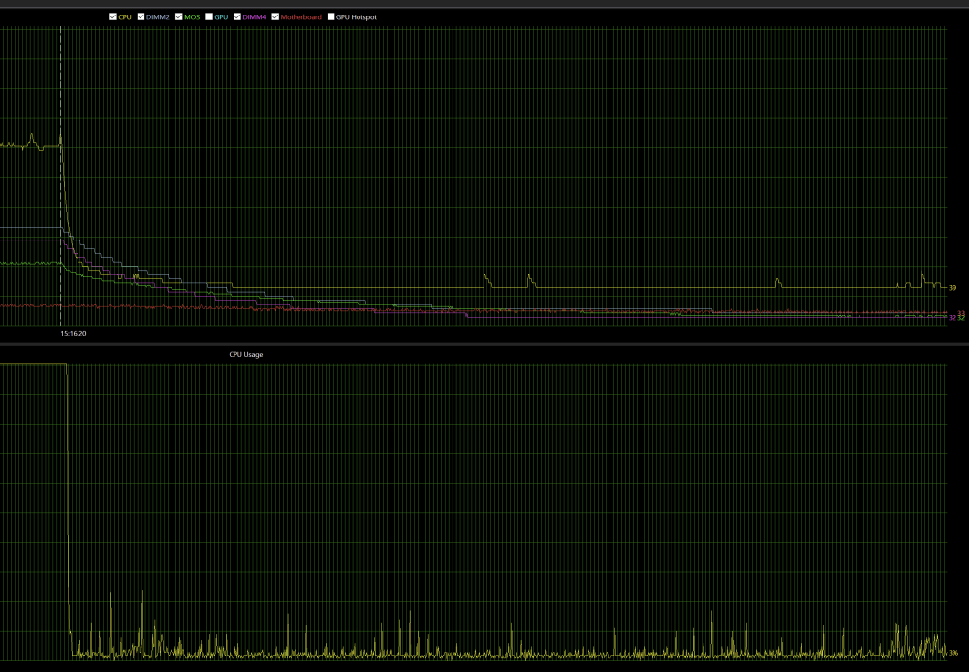The image size is (969, 672).
Task: Click the red 33 Motherboard value label
Action: (960, 312)
